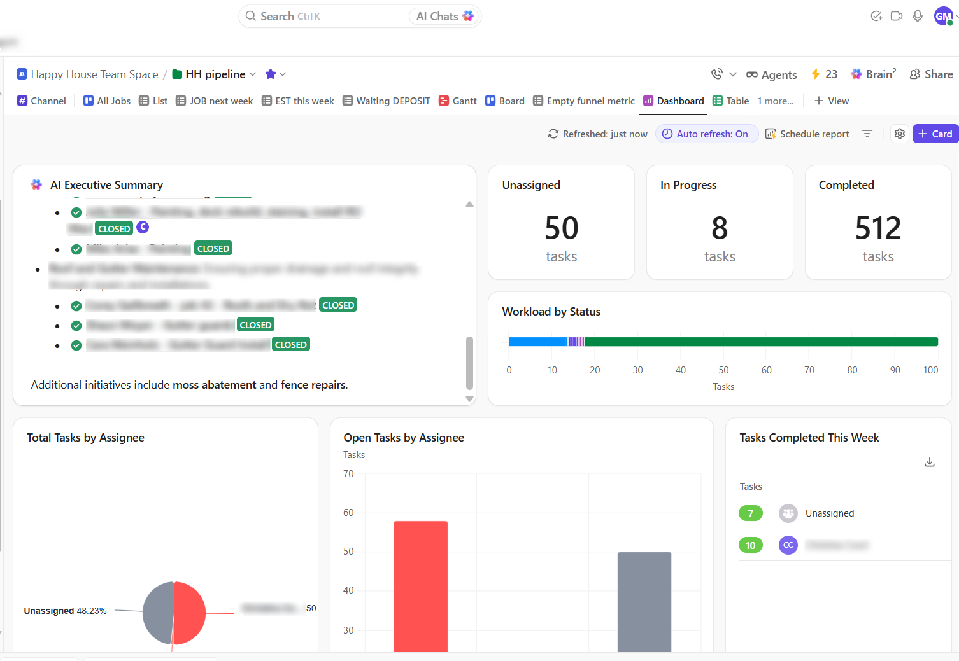
Task: Open Brain from the header
Action: coord(874,74)
